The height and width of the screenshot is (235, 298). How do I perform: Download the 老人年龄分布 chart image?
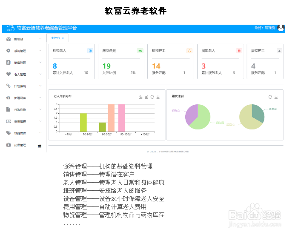(158, 97)
